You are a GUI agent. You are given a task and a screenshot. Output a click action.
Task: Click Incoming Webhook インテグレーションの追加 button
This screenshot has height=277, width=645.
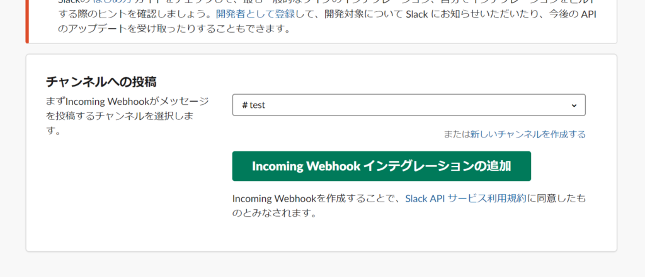[381, 166]
